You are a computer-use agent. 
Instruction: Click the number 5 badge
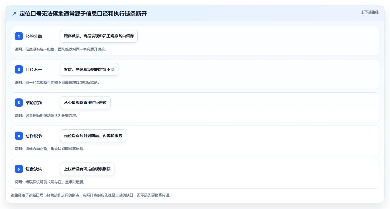tap(19, 169)
